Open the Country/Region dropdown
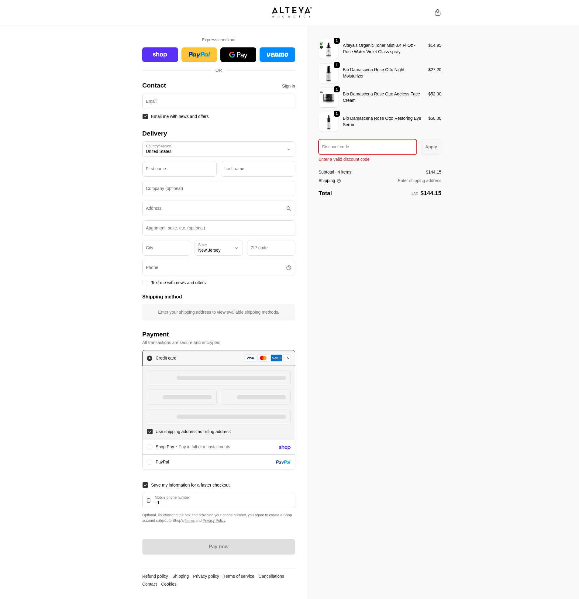 218,149
